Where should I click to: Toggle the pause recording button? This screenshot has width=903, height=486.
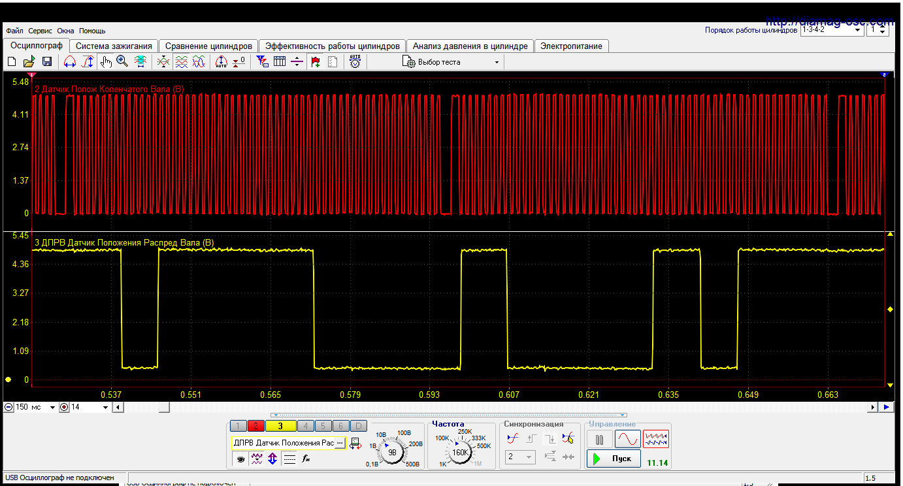coord(599,440)
